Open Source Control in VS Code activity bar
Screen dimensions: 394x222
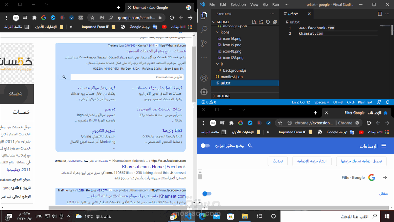point(204,43)
